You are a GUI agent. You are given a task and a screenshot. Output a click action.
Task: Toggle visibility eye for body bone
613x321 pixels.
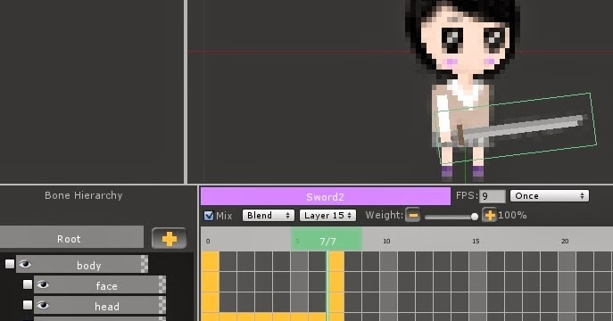coord(25,264)
